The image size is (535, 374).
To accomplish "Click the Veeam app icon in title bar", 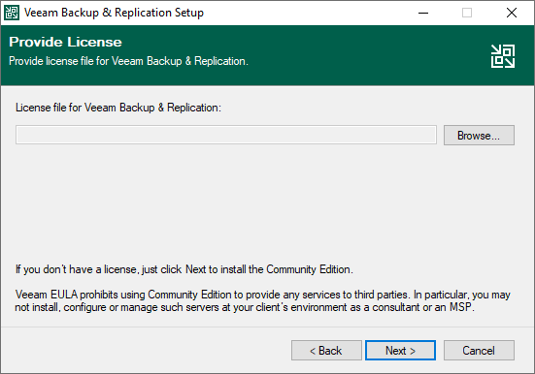I will coord(12,13).
